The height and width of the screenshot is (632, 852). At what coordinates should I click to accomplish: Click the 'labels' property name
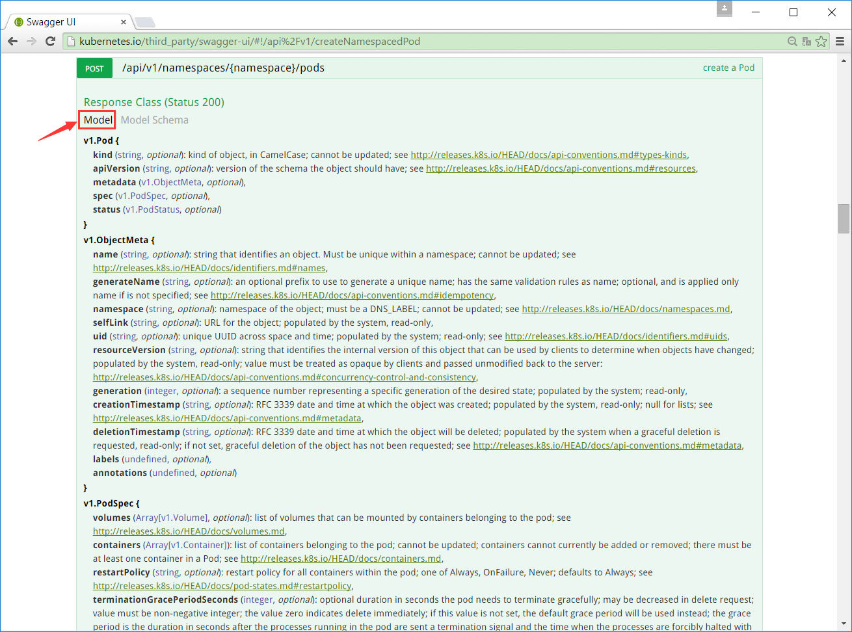coord(106,459)
